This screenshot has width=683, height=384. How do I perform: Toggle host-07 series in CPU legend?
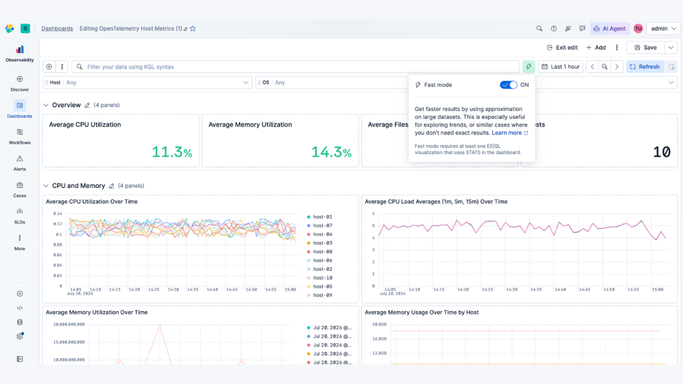320,226
